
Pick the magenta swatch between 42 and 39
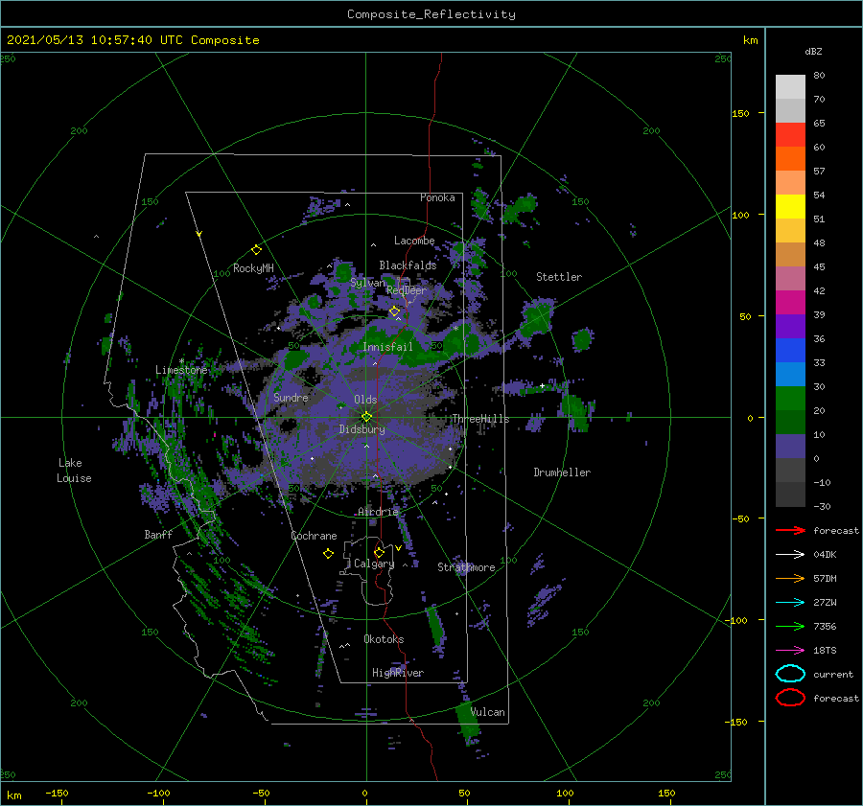pyautogui.click(x=790, y=303)
